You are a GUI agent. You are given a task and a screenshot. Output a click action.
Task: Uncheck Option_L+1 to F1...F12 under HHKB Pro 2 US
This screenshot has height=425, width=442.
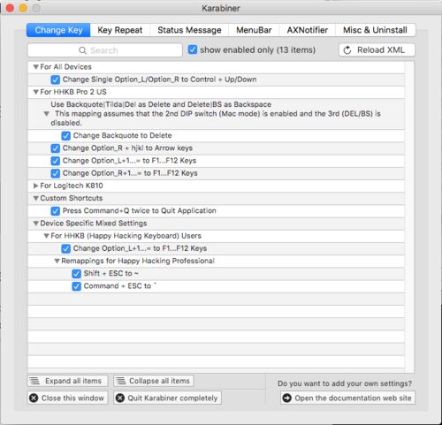[x=55, y=161]
